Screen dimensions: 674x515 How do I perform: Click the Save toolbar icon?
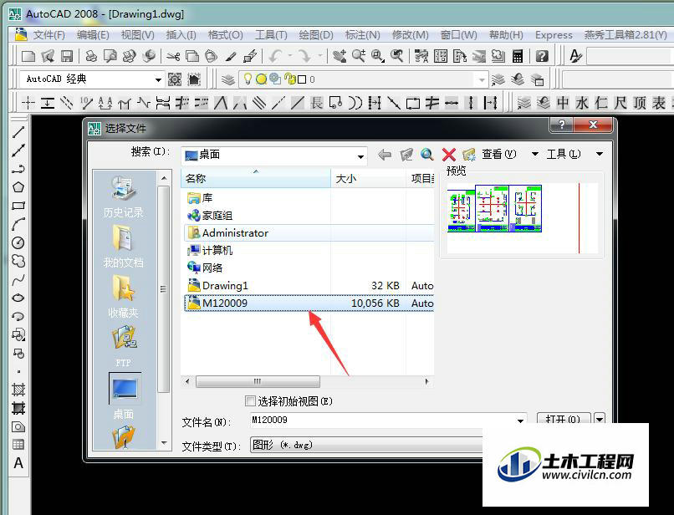point(67,56)
